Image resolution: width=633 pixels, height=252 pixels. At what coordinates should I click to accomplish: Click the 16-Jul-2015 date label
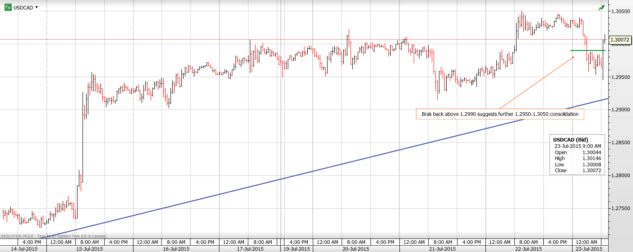pos(176,249)
